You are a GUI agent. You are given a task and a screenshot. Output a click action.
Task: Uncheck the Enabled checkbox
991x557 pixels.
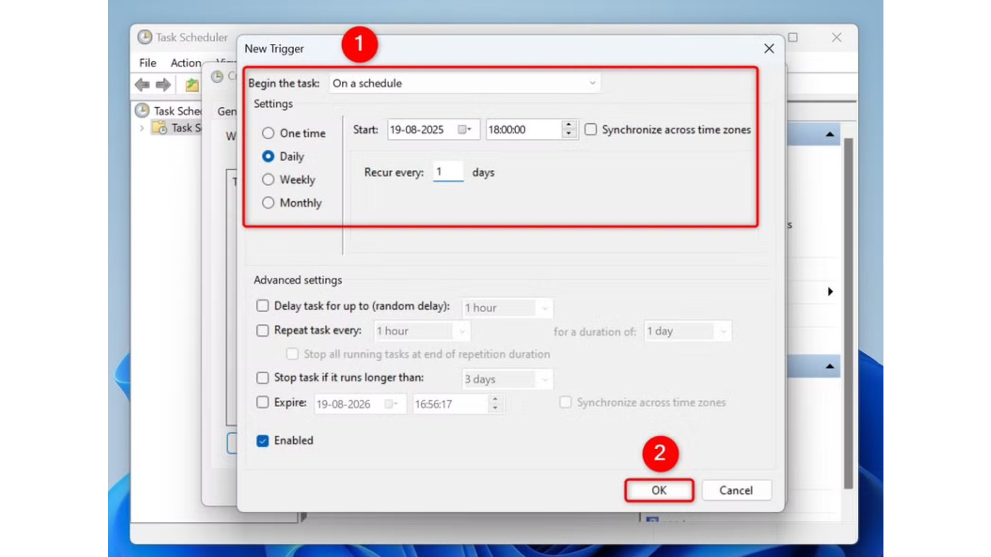point(263,440)
